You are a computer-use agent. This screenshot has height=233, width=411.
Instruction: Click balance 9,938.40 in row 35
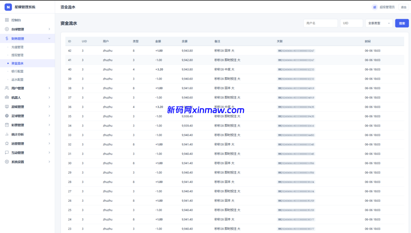tap(187, 116)
